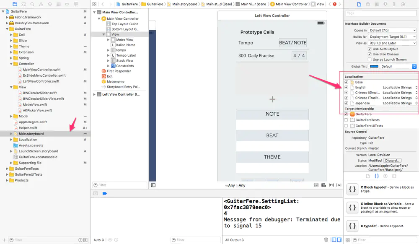The image size is (419, 244).
Task: Click the related items grid icon
Action: pyautogui.click(x=94, y=4)
